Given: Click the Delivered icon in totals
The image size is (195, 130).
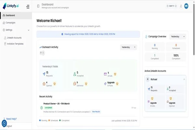Looking at the screenshot, I should click(x=74, y=84).
